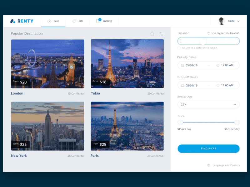Screen dimensions: 250x187
Task: Select the Drop-off date 05/01/16
Action: pyautogui.click(x=192, y=85)
